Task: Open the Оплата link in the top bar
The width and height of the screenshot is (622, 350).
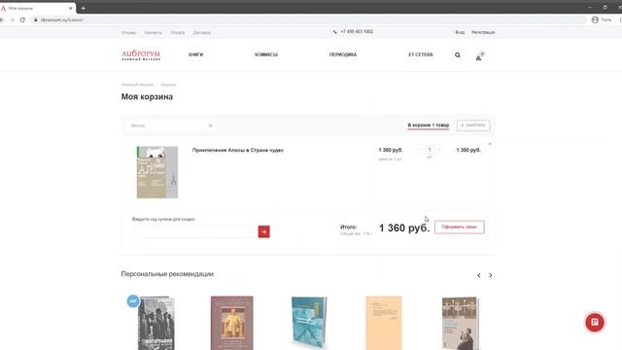Action: click(178, 32)
